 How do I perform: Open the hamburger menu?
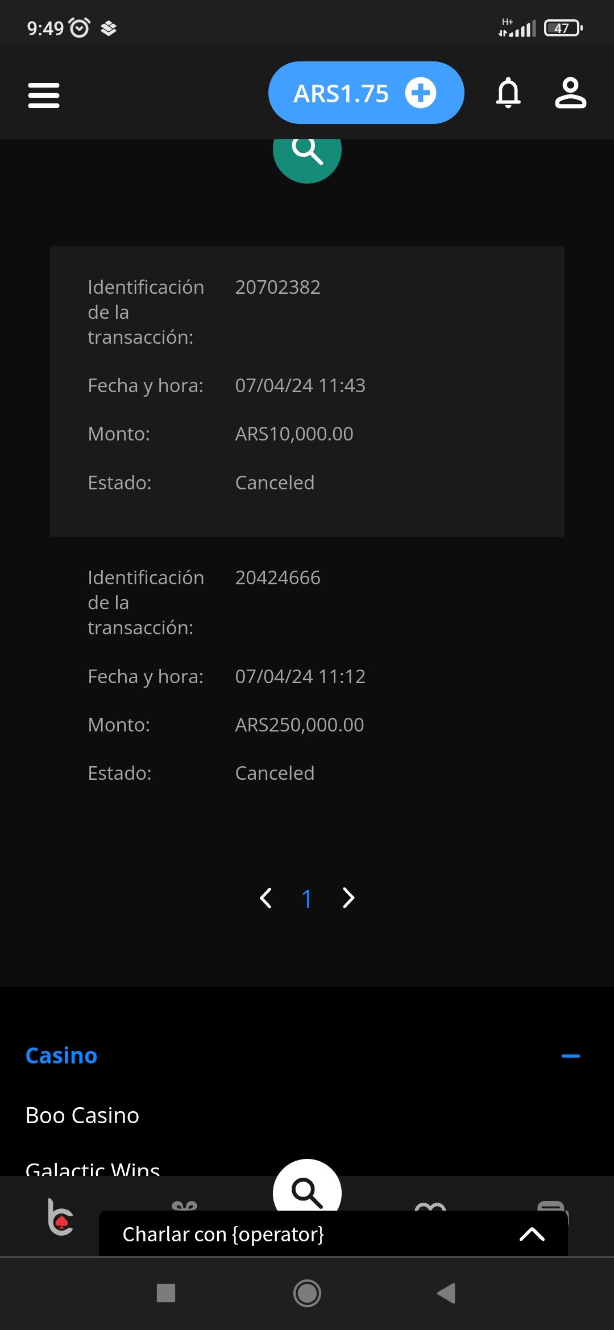tap(44, 95)
